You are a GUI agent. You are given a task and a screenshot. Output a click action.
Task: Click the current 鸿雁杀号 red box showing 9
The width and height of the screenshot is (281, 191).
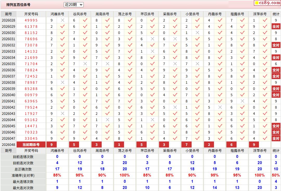point(51,145)
